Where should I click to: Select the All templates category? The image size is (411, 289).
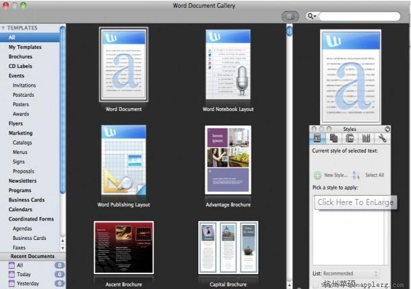(30, 38)
